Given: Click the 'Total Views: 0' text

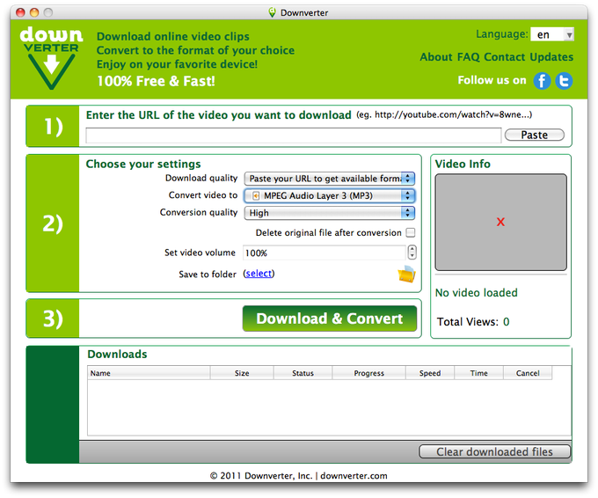Looking at the screenshot, I should click(x=473, y=322).
